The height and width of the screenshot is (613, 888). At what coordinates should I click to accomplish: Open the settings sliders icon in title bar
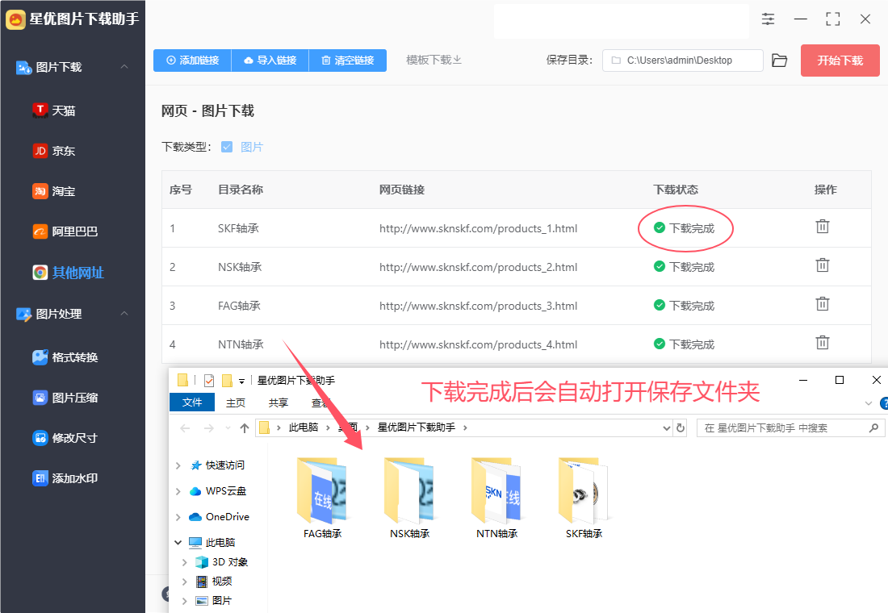tap(768, 19)
